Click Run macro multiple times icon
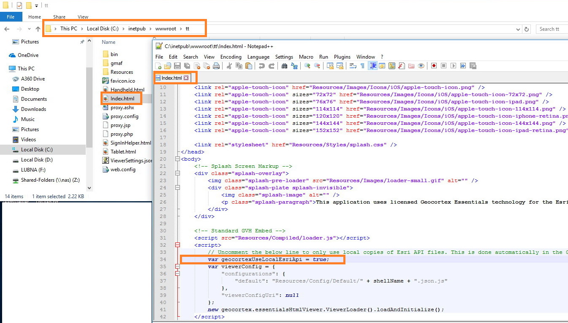 pos(463,66)
